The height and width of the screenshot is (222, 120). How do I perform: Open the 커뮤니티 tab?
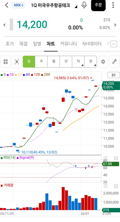[69, 44]
